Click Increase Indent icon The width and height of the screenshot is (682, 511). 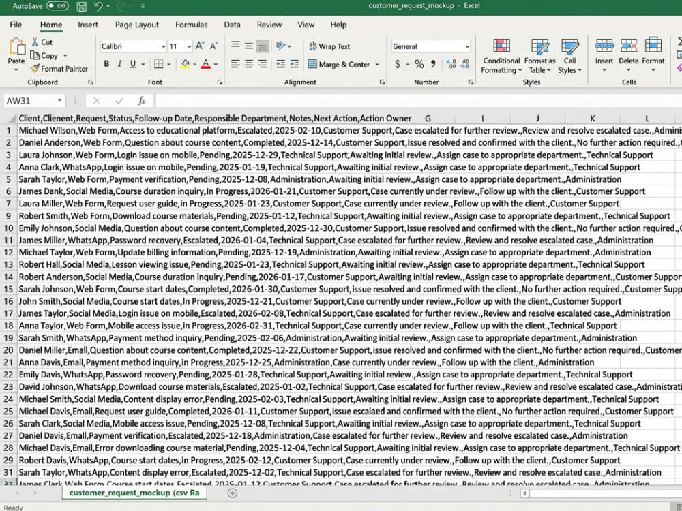[295, 64]
